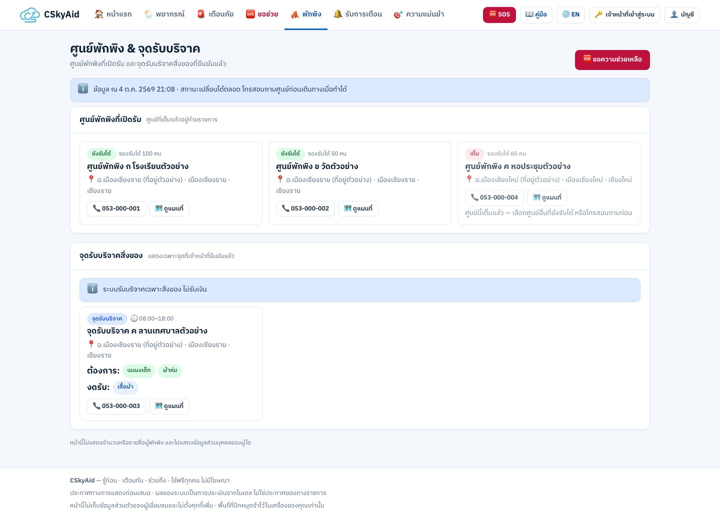Viewport: 720px width, 521px height.
Task: Call 053-000-003 for the donation point
Action: [x=116, y=406]
